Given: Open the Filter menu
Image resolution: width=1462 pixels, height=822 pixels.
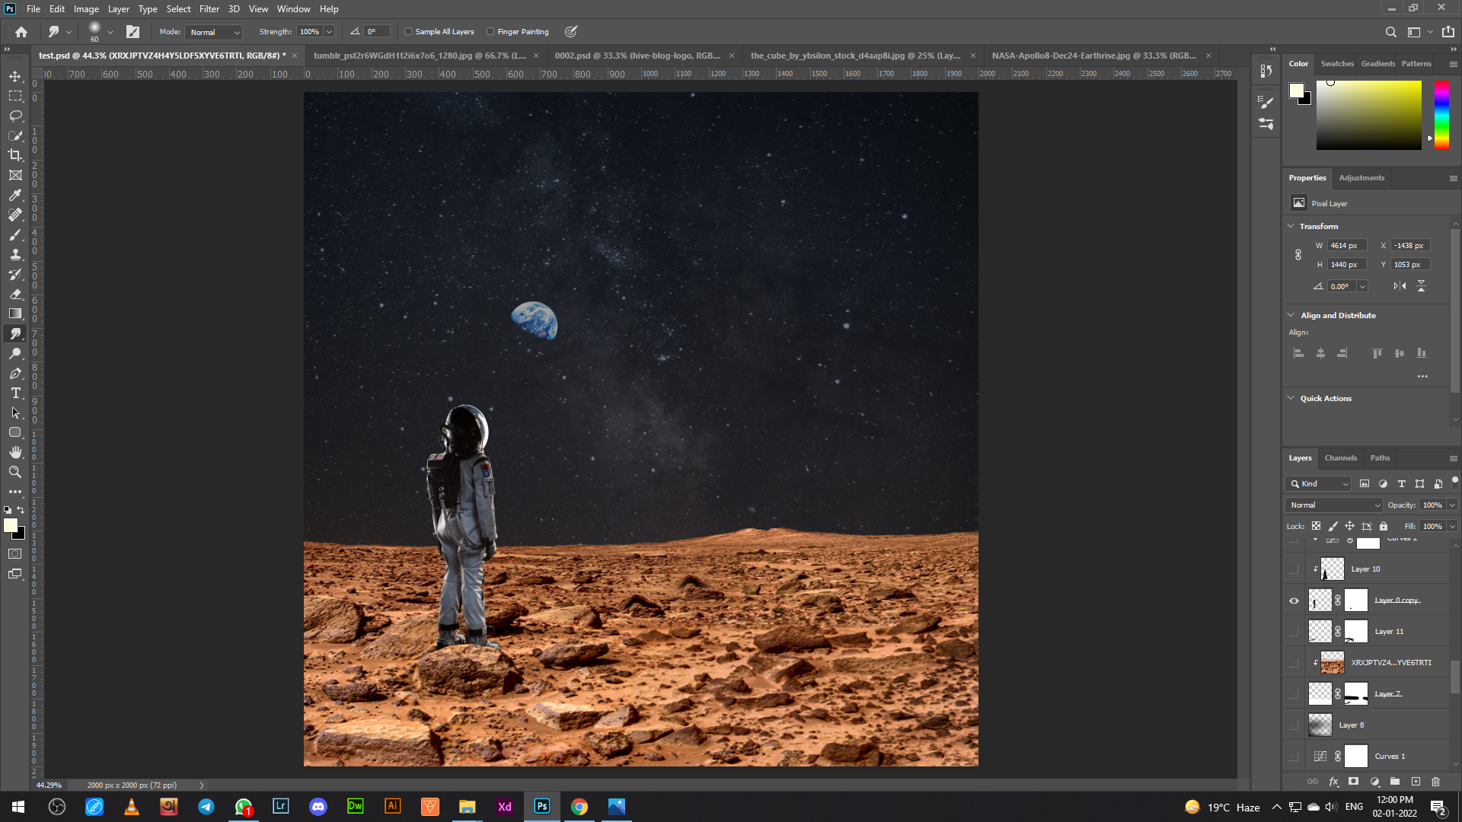Looking at the screenshot, I should tap(209, 9).
